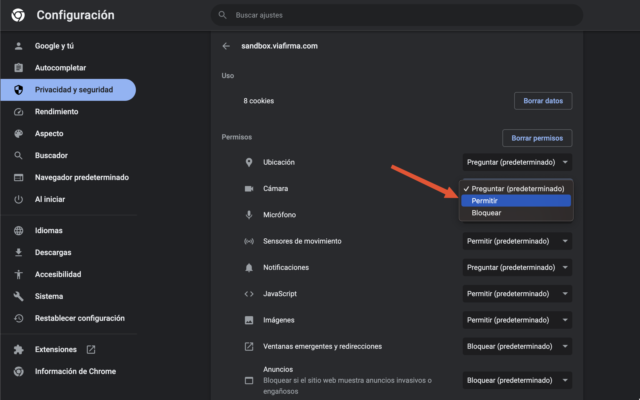
Task: Click the person icon for Google y tú
Action: [19, 46]
